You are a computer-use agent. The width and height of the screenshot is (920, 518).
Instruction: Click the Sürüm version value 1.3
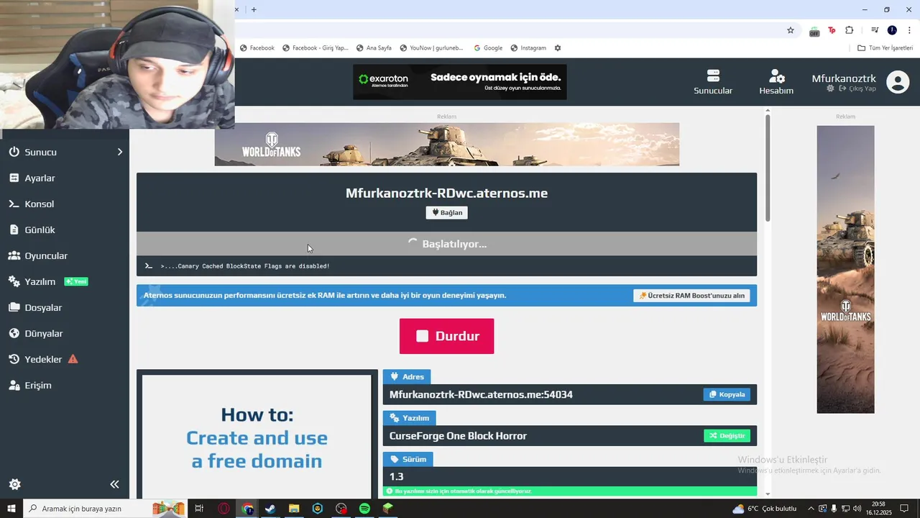397,476
